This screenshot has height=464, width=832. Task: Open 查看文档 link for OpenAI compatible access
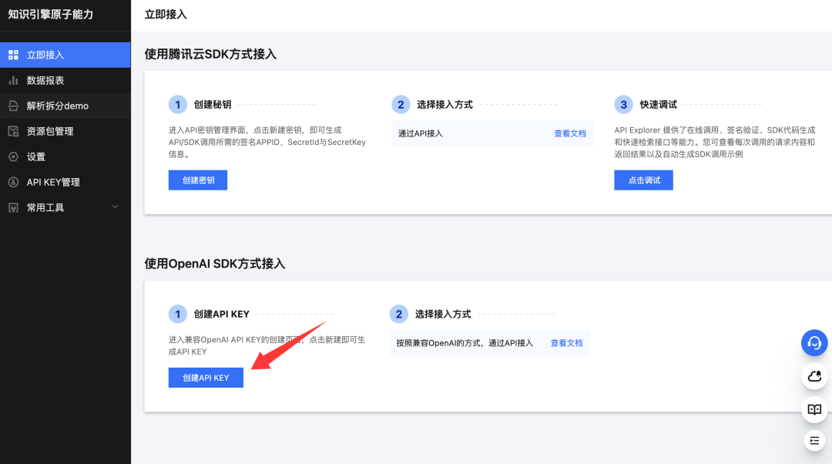point(566,343)
